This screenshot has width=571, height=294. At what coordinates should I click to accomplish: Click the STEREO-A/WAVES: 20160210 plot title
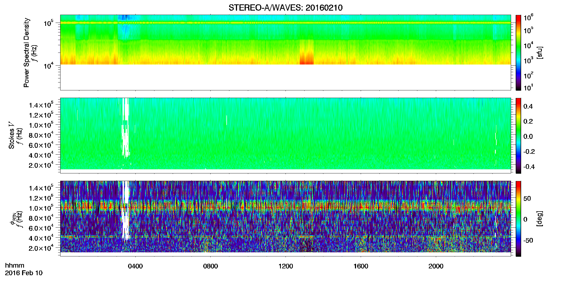pos(285,8)
